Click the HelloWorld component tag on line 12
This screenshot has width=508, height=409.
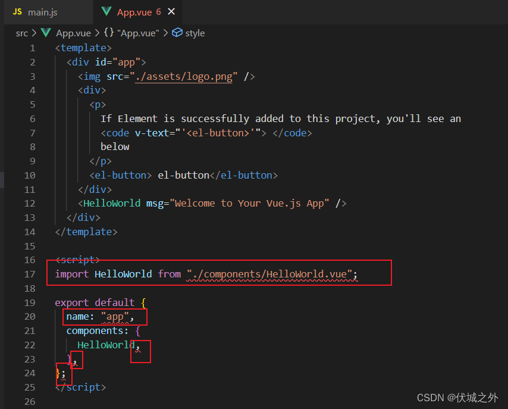click(x=112, y=204)
